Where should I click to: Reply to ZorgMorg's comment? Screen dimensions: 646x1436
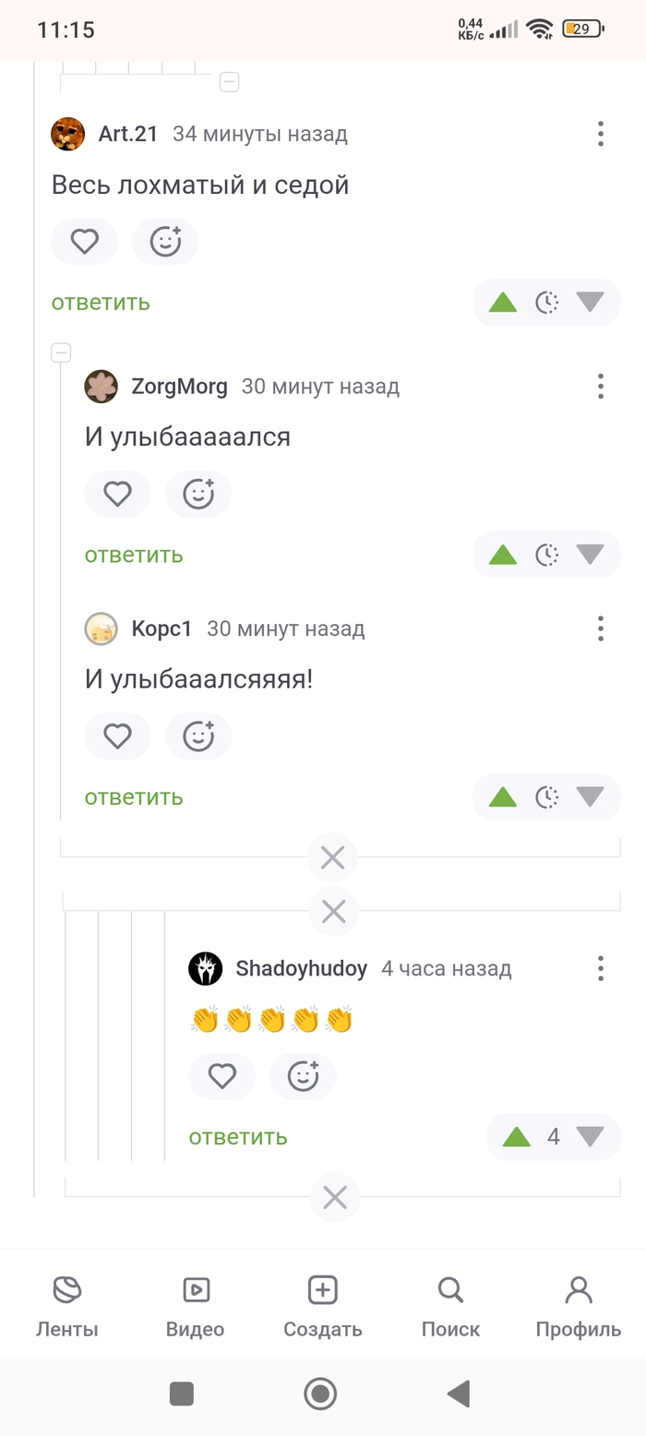(134, 555)
